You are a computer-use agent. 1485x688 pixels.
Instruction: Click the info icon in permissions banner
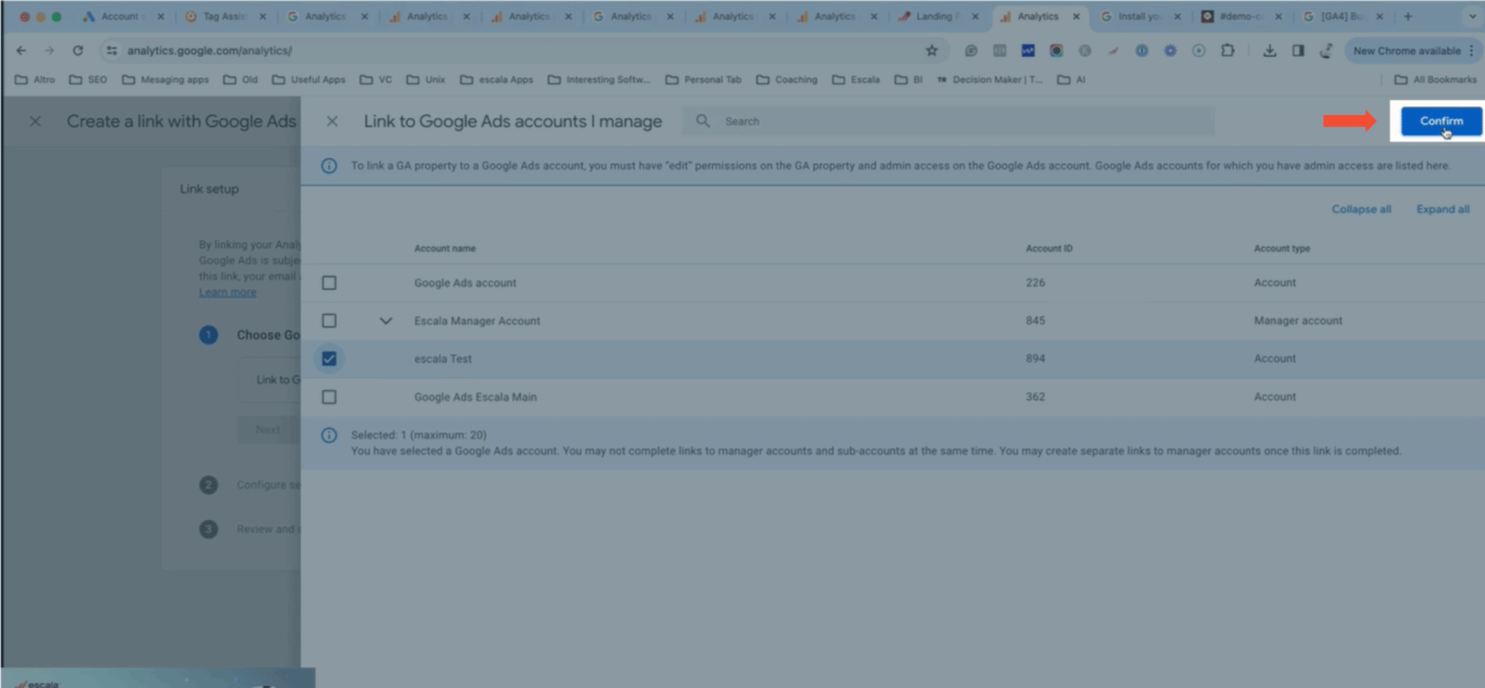329,166
